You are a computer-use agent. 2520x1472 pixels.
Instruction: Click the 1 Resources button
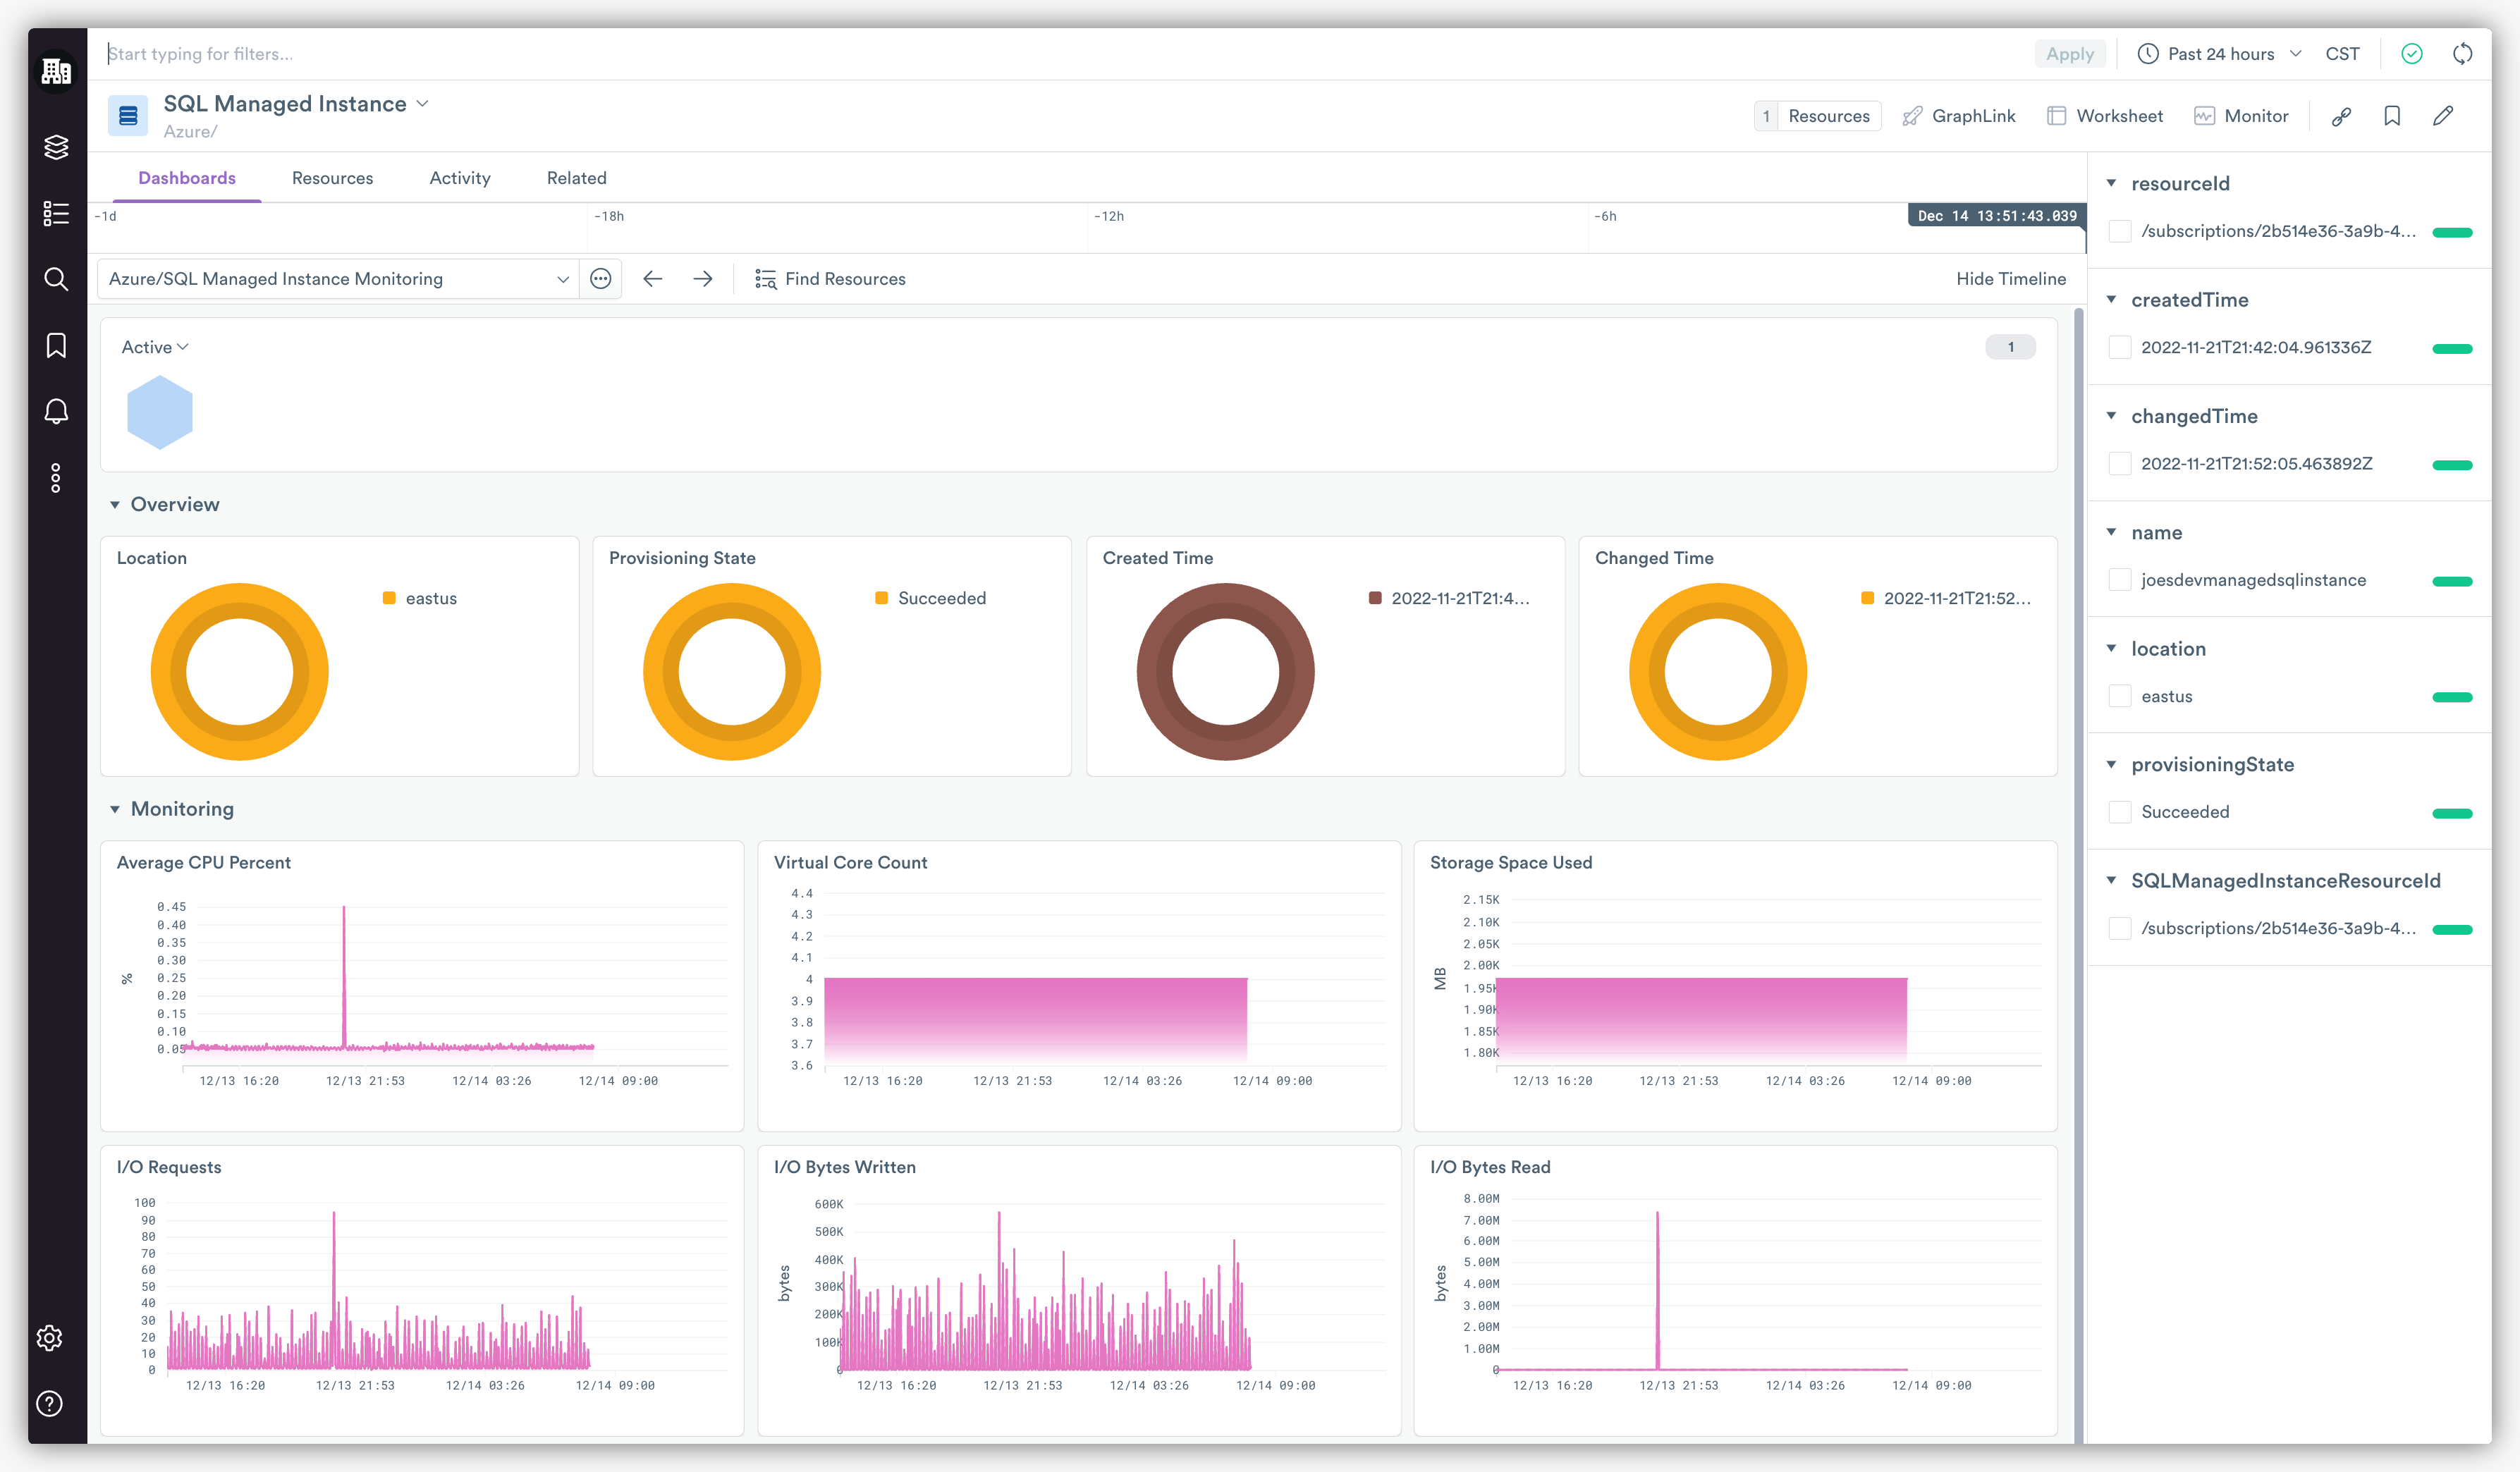(x=1817, y=116)
